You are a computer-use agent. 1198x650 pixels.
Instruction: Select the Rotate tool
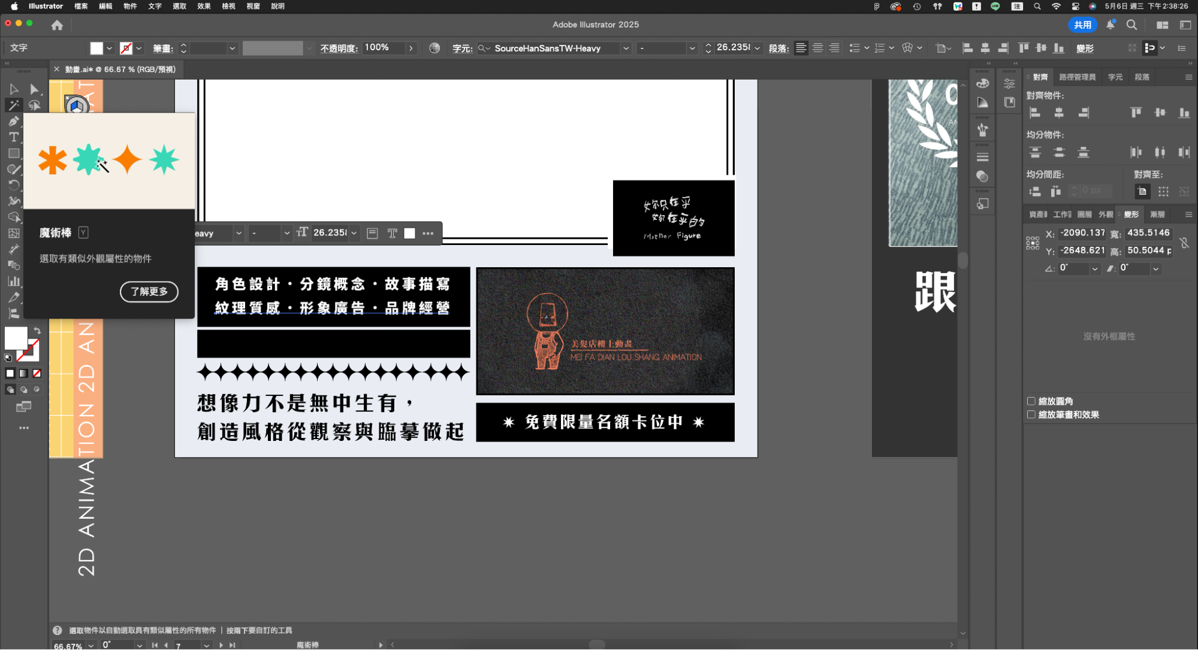(x=14, y=185)
